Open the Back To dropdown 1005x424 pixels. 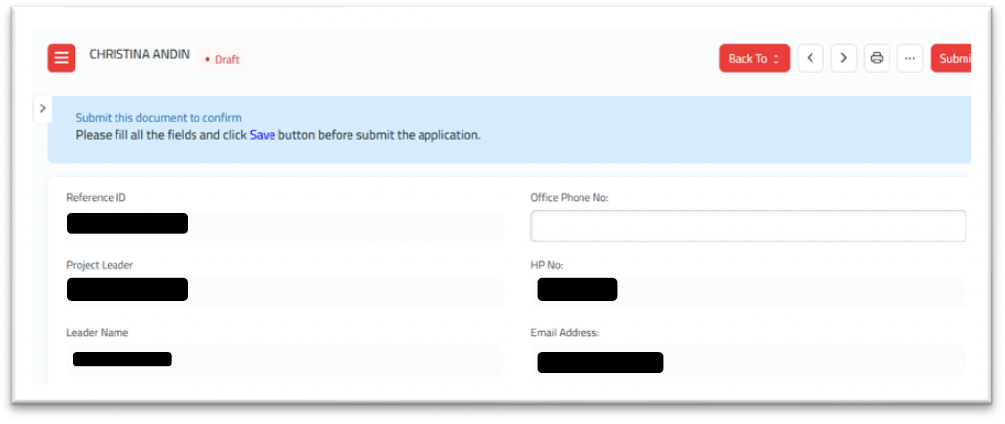754,58
